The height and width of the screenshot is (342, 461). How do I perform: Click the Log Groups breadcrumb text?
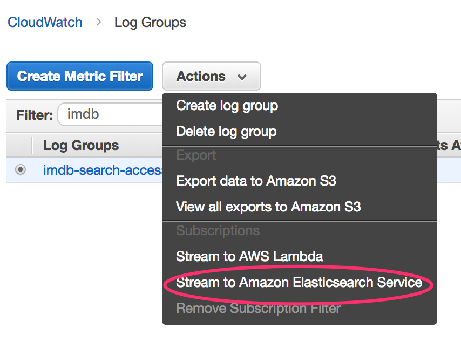click(x=150, y=23)
